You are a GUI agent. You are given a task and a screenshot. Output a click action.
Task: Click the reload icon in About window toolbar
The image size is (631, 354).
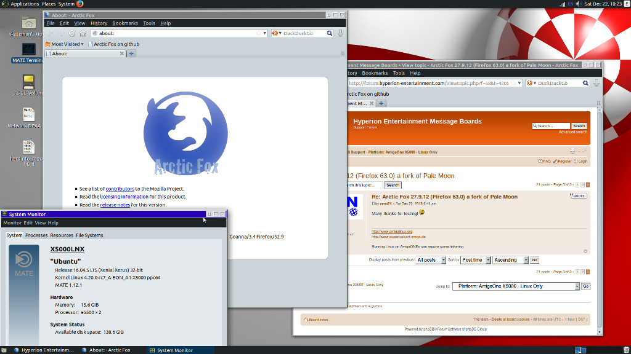point(71,33)
